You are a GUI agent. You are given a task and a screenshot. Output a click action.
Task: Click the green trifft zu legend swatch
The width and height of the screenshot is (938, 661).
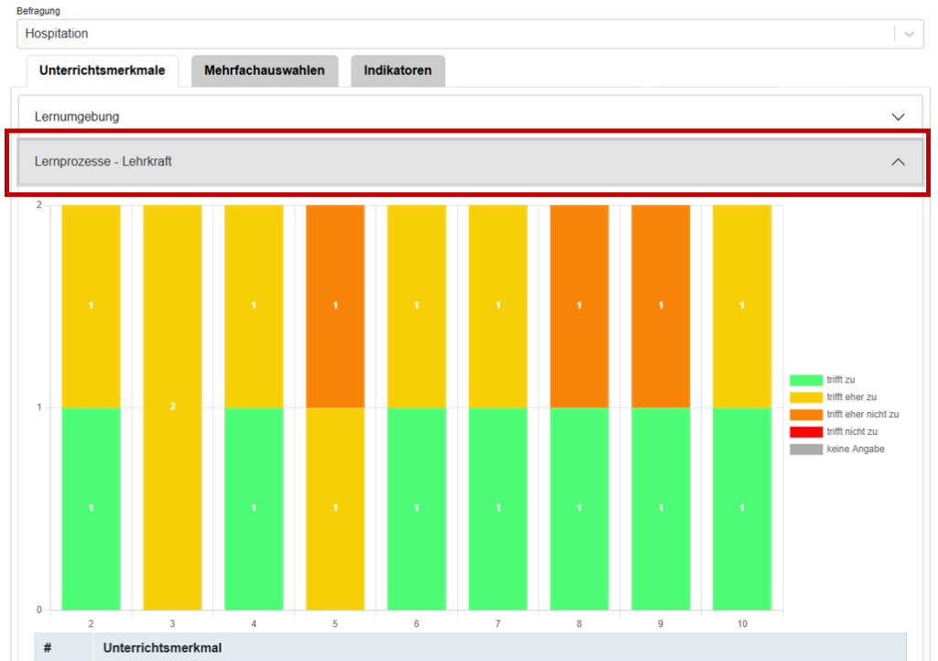click(x=805, y=380)
